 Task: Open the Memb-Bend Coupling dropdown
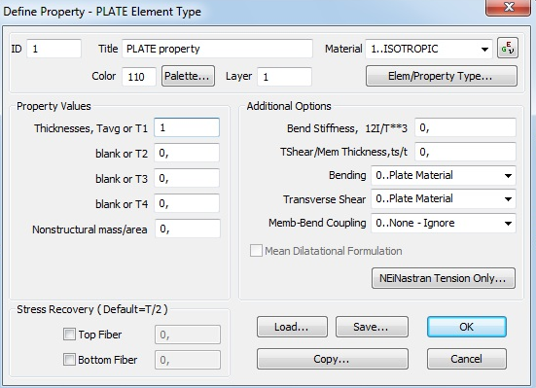coord(444,223)
